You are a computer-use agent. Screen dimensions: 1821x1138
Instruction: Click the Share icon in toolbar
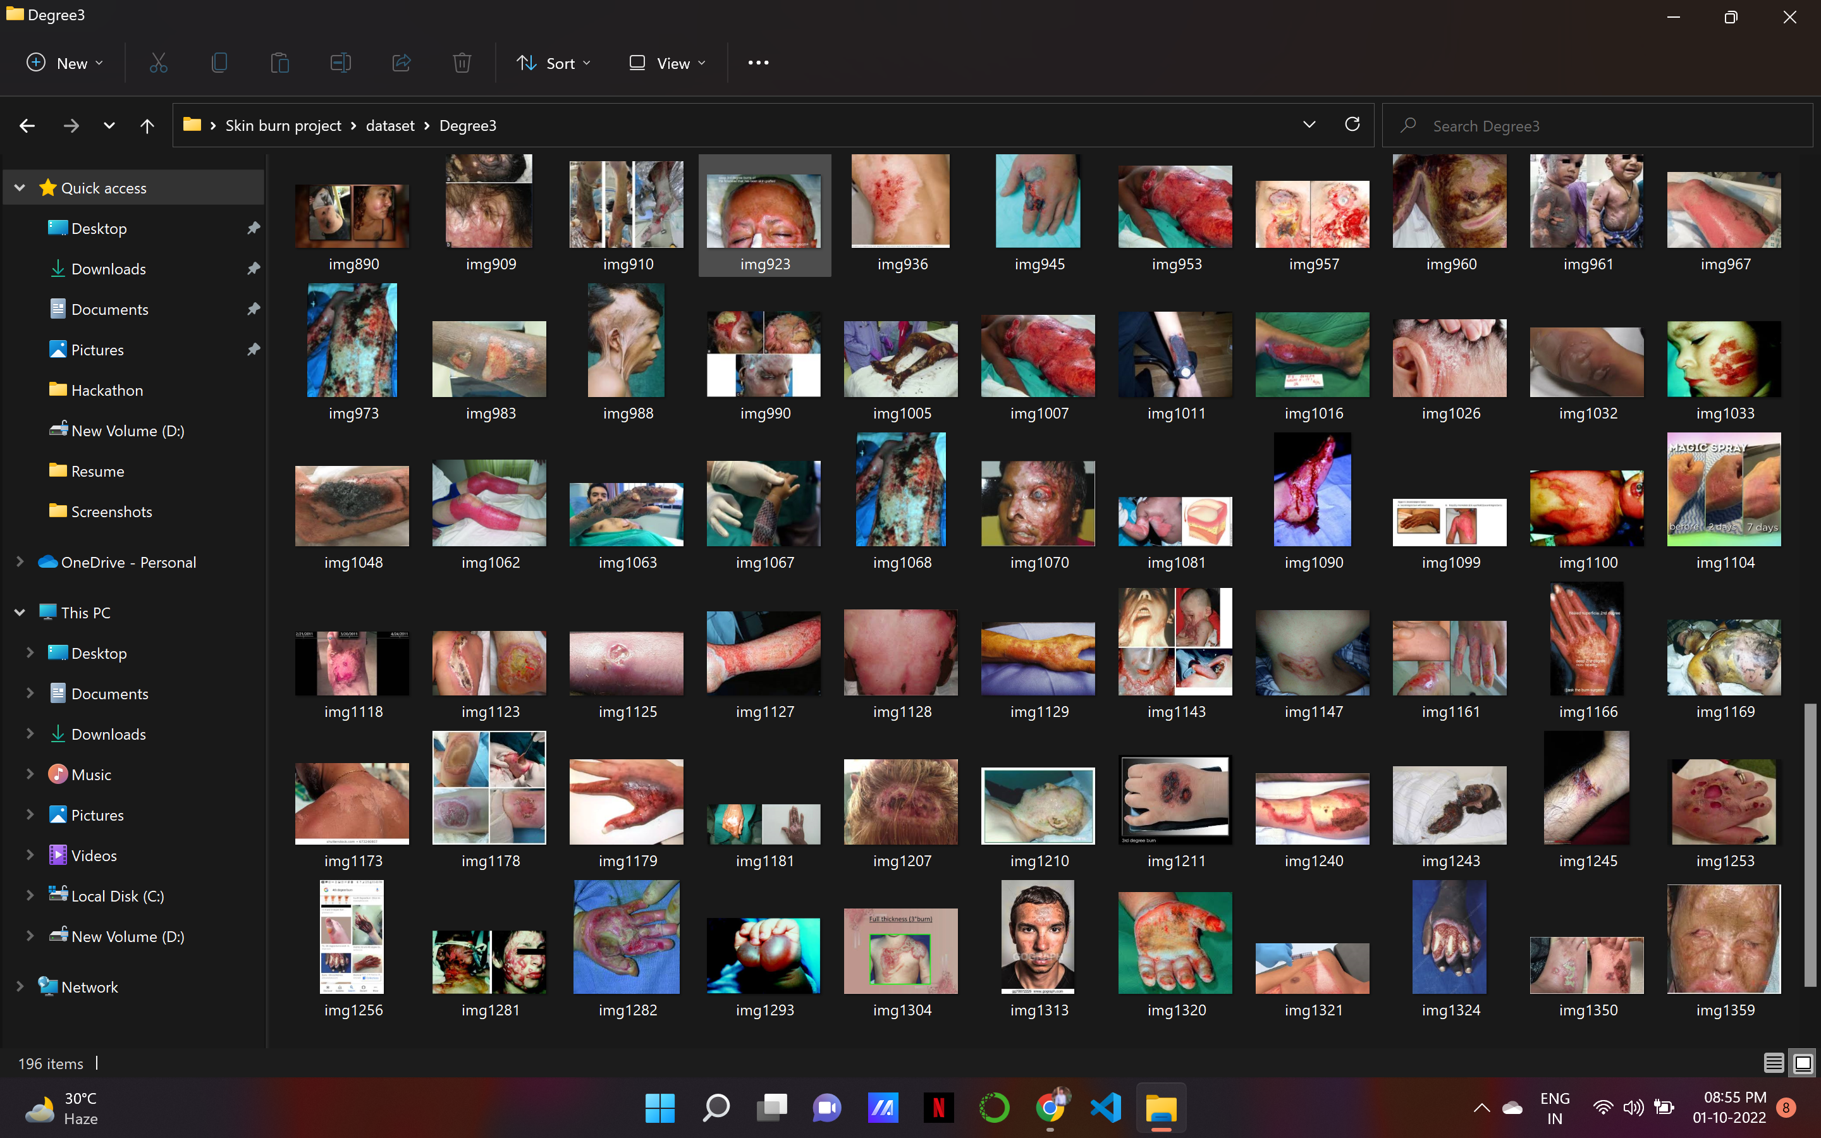click(401, 63)
